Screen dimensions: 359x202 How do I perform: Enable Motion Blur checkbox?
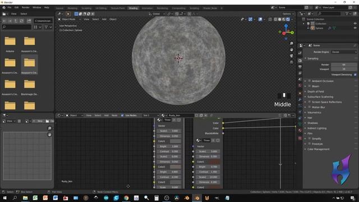pos(309,107)
